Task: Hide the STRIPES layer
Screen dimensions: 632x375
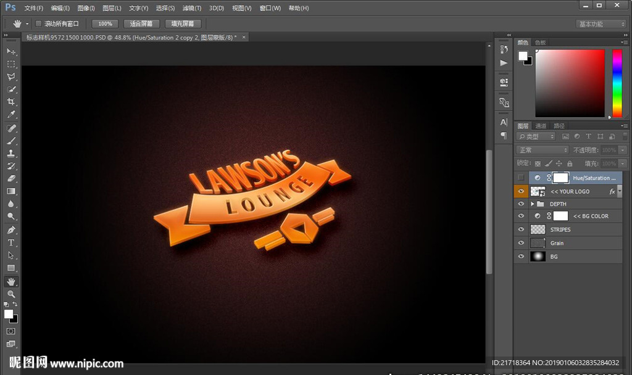Action: click(x=521, y=229)
